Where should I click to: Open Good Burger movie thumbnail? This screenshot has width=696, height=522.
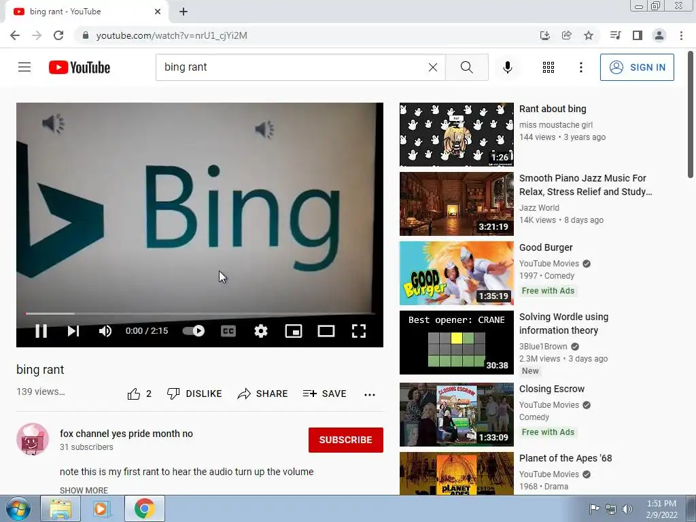click(x=456, y=273)
